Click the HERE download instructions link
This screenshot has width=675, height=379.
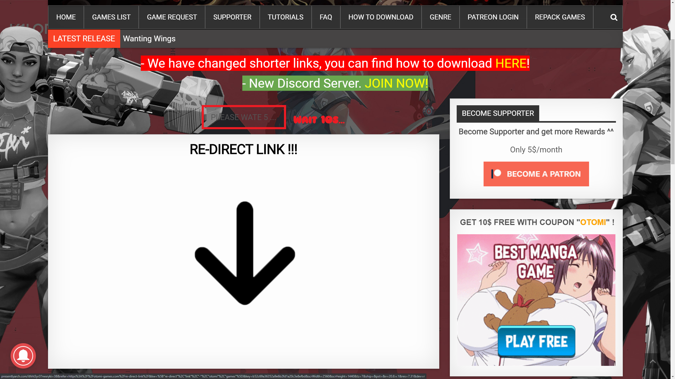510,63
